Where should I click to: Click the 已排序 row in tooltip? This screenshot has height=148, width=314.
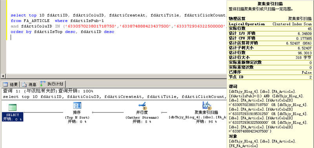point(270,72)
